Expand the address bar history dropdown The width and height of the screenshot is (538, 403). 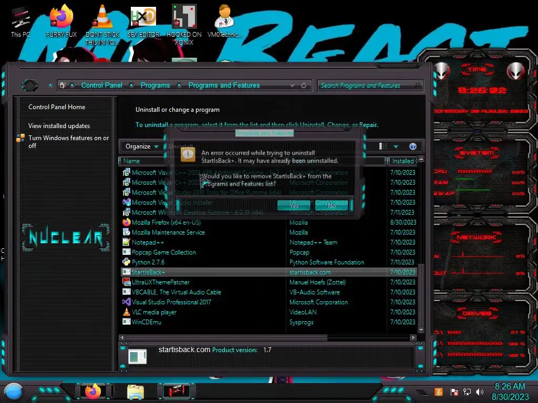[292, 86]
